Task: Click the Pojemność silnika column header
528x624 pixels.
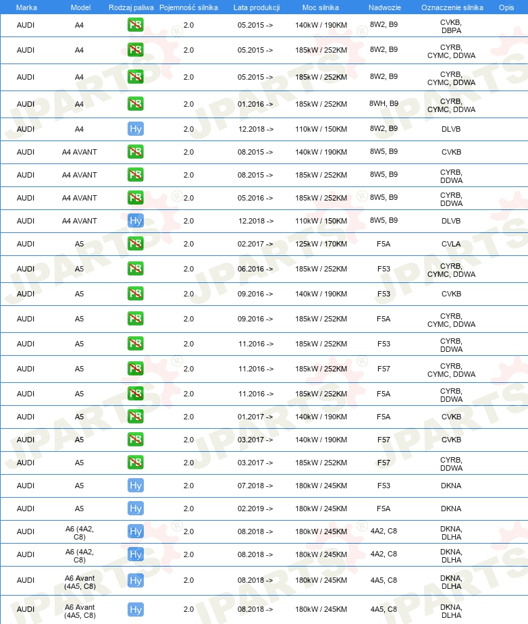Action: [188, 7]
